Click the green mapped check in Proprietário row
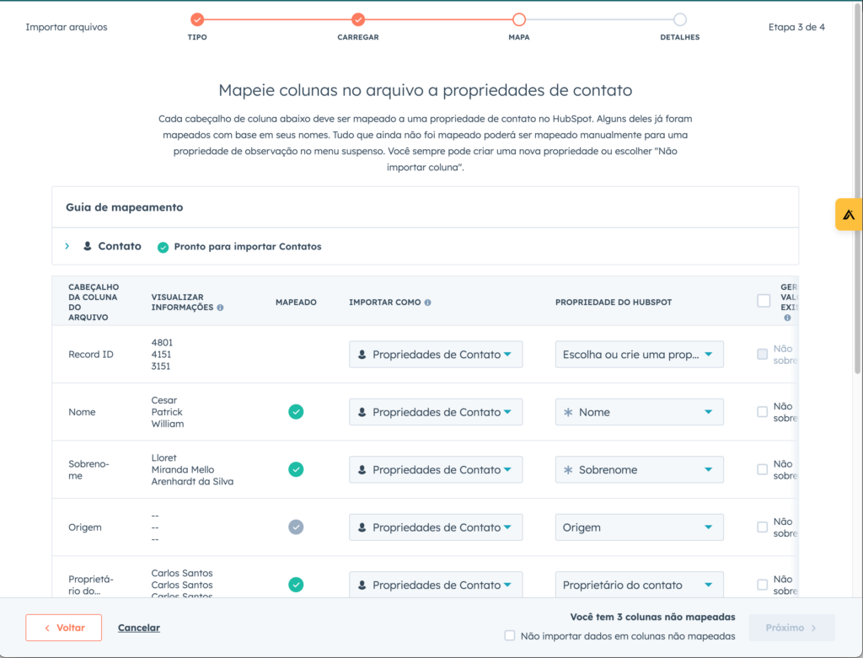The image size is (863, 658). click(x=296, y=585)
